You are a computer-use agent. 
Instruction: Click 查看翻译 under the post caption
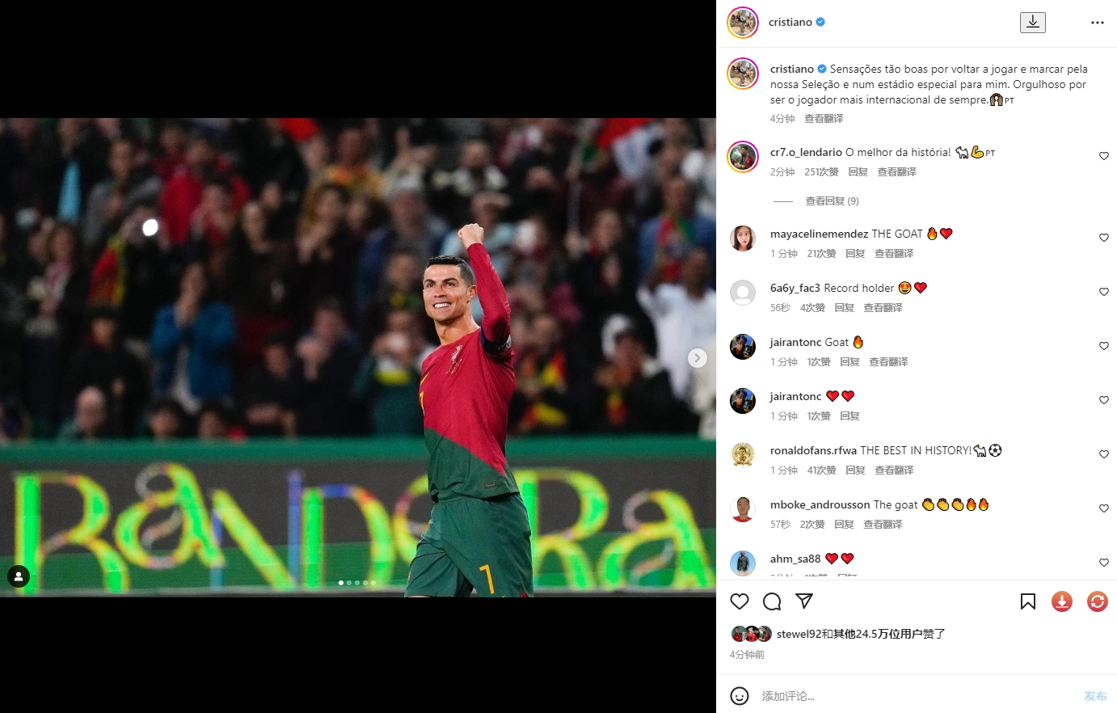point(824,119)
